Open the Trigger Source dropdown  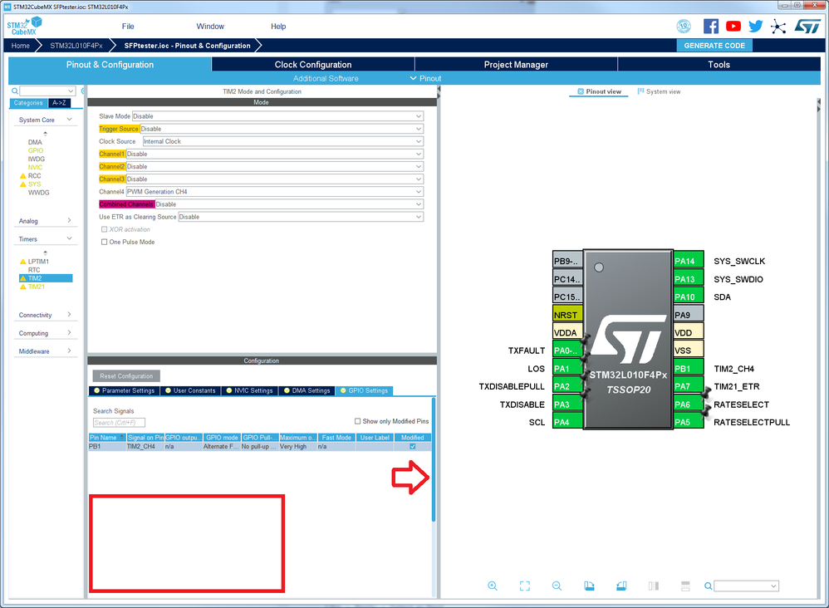tap(282, 129)
